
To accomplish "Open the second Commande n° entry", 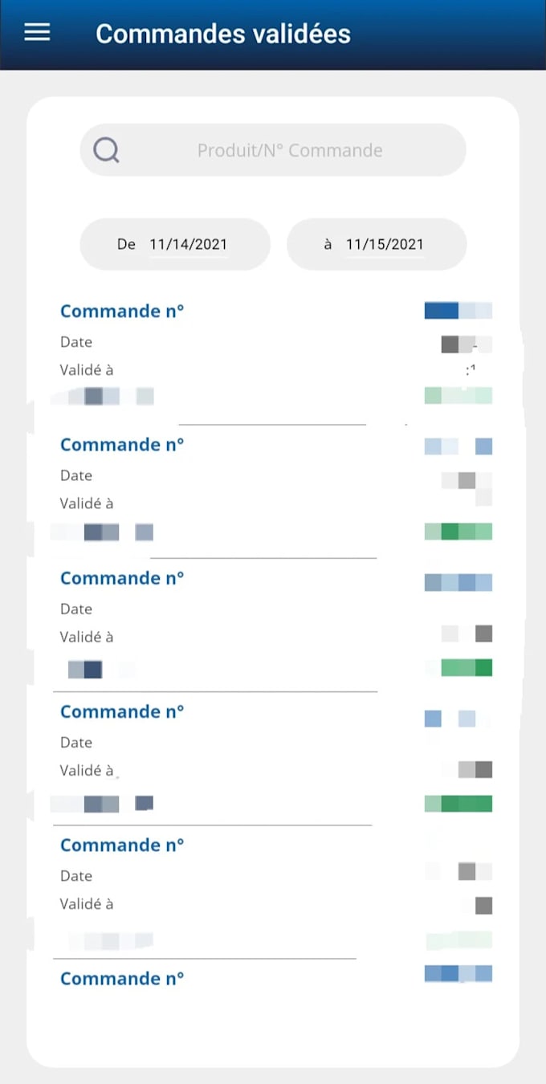I will point(122,445).
